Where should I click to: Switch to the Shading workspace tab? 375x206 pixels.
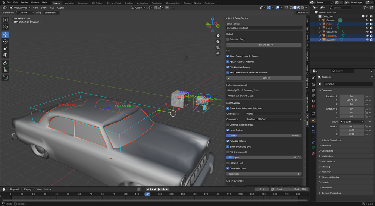pos(129,3)
